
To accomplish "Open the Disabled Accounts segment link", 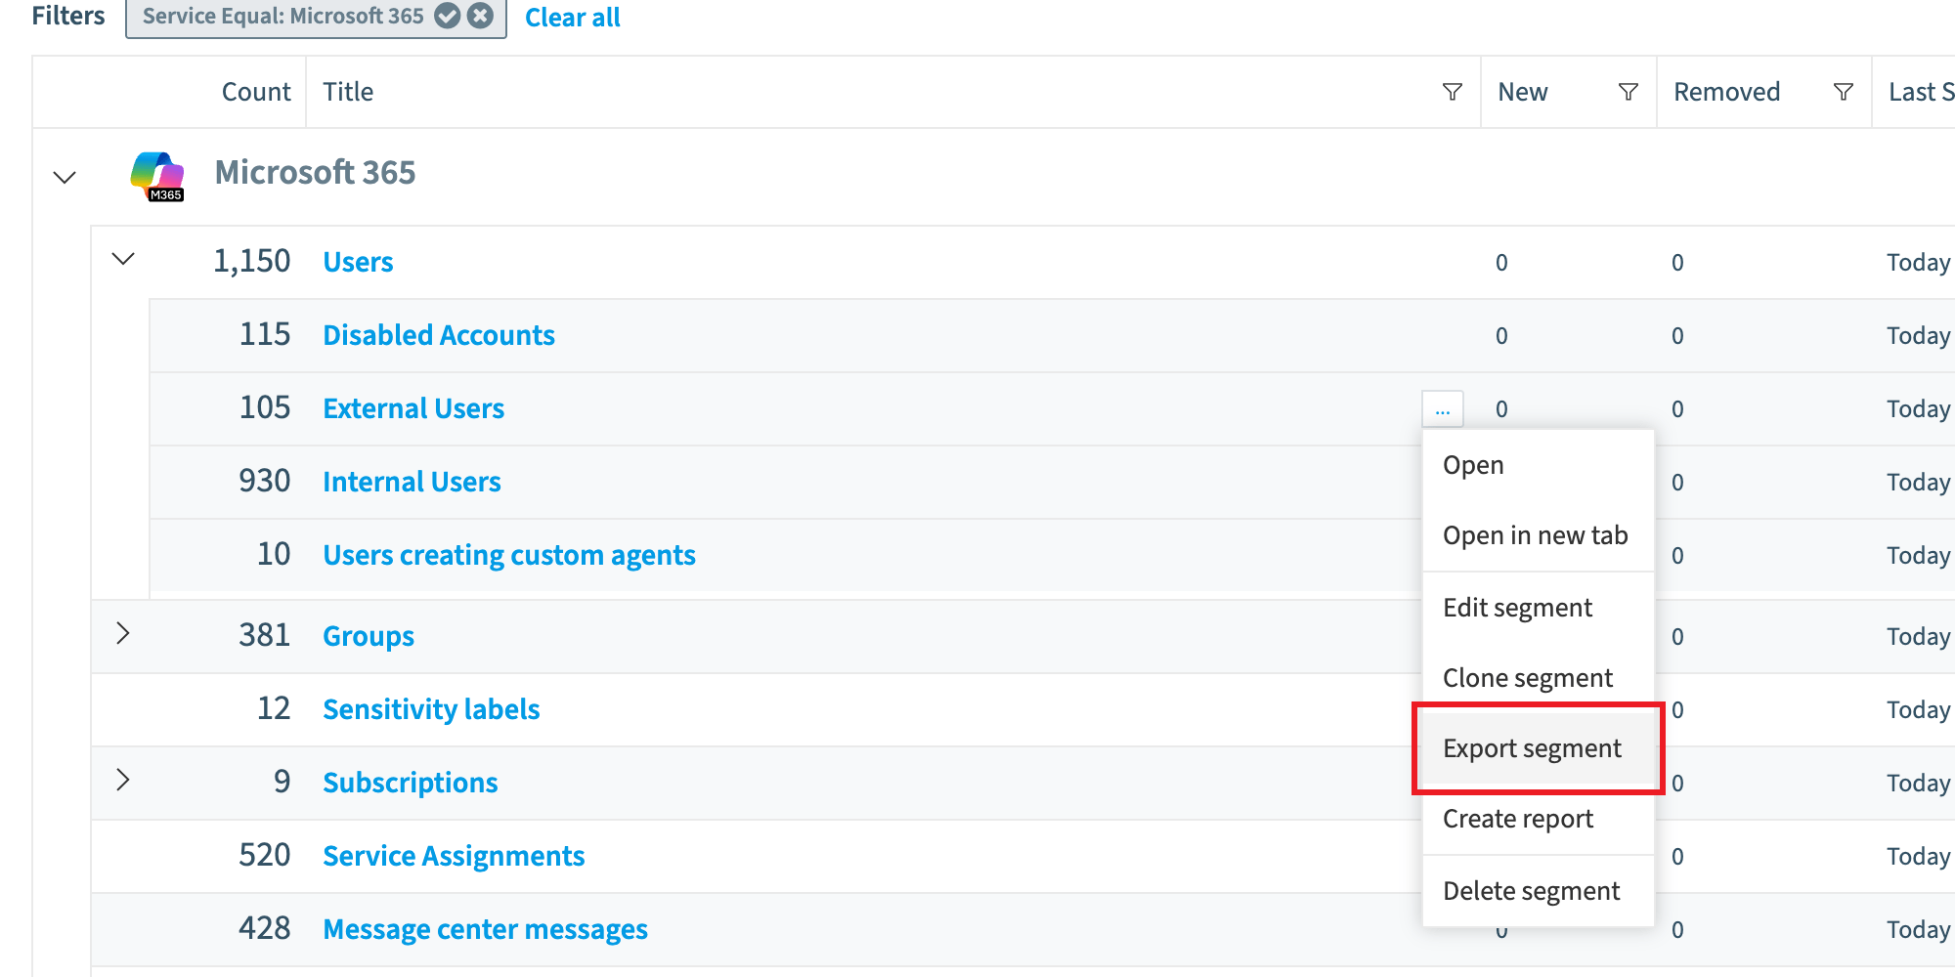I will pos(439,335).
